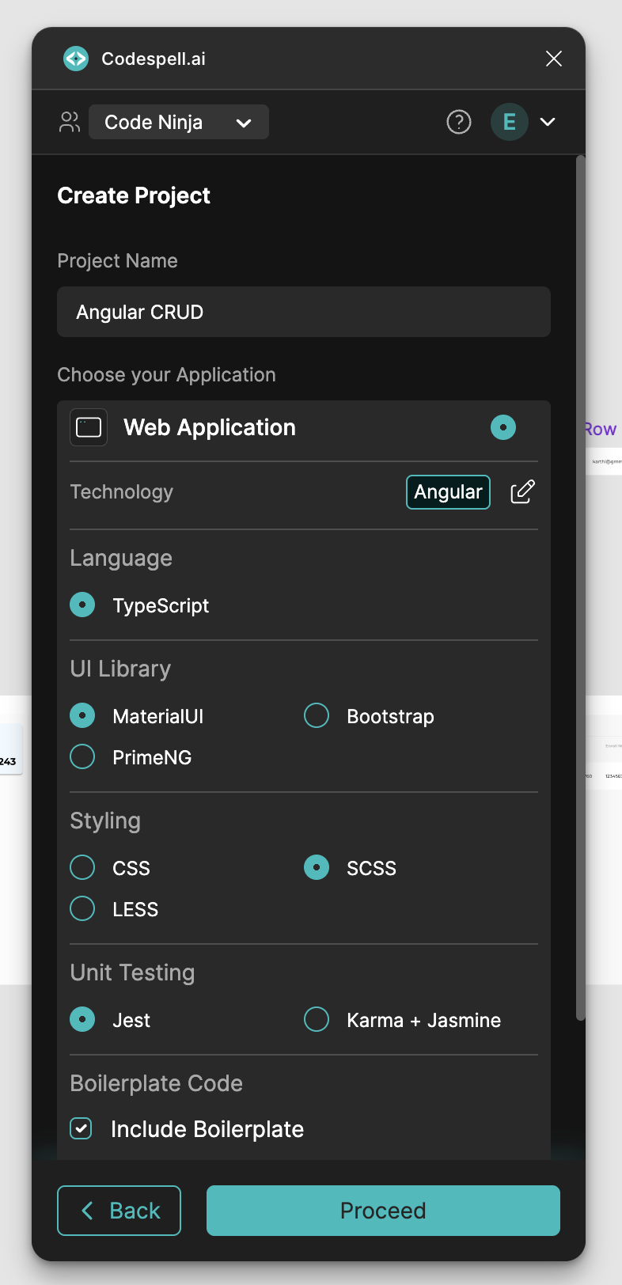The image size is (622, 1285).
Task: Edit technology using the pencil icon
Action: (x=522, y=492)
